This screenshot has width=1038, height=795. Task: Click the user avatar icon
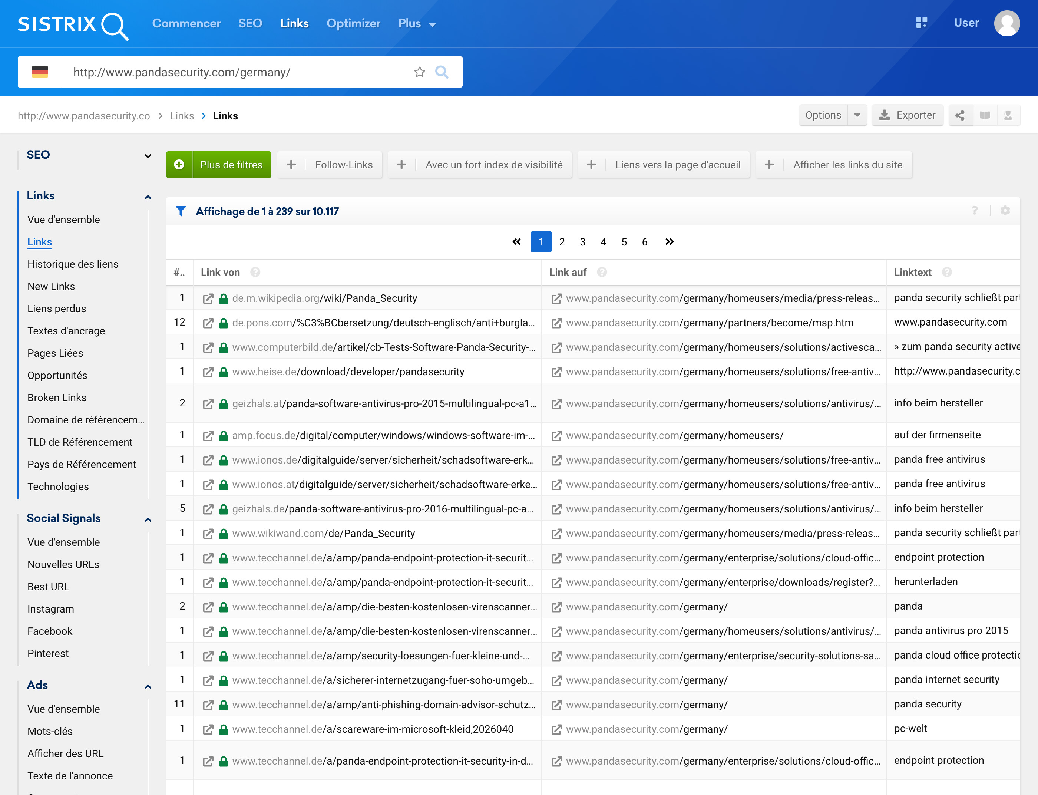(x=1007, y=23)
